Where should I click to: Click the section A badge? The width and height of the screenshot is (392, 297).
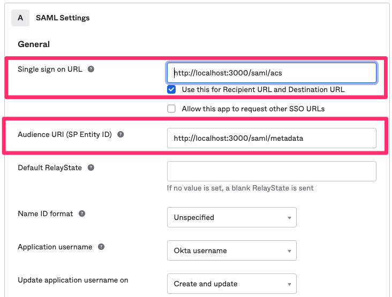click(20, 18)
